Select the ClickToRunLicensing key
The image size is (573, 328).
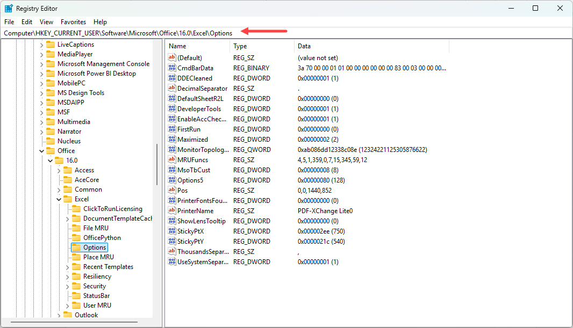tap(112, 209)
